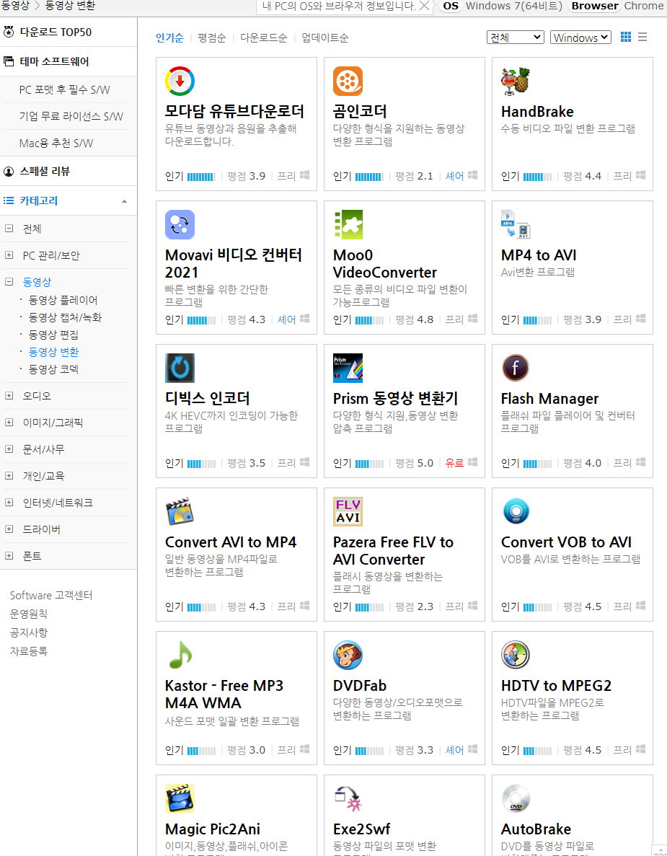Switch to grid view layout
667x856 pixels.
pos(626,37)
